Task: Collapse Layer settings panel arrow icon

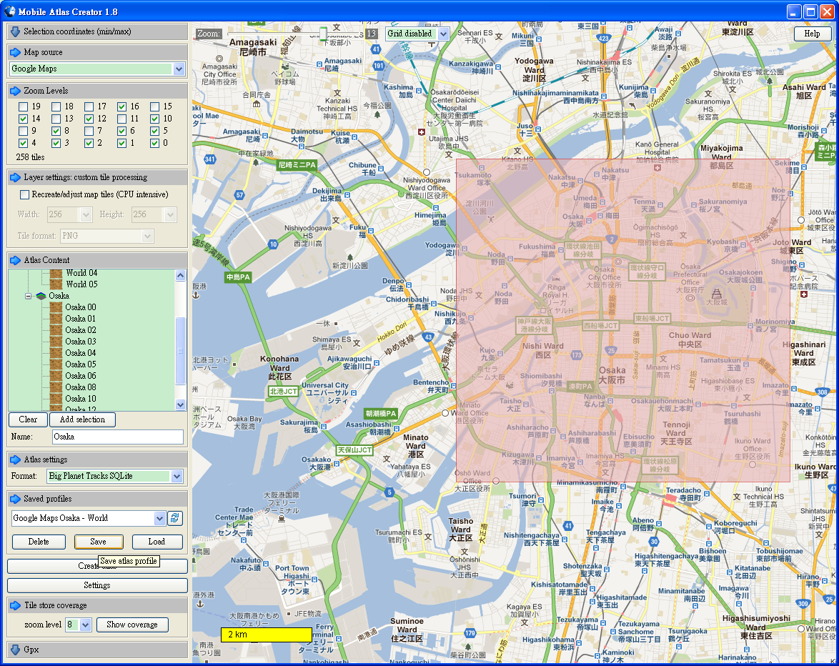Action: click(x=15, y=178)
